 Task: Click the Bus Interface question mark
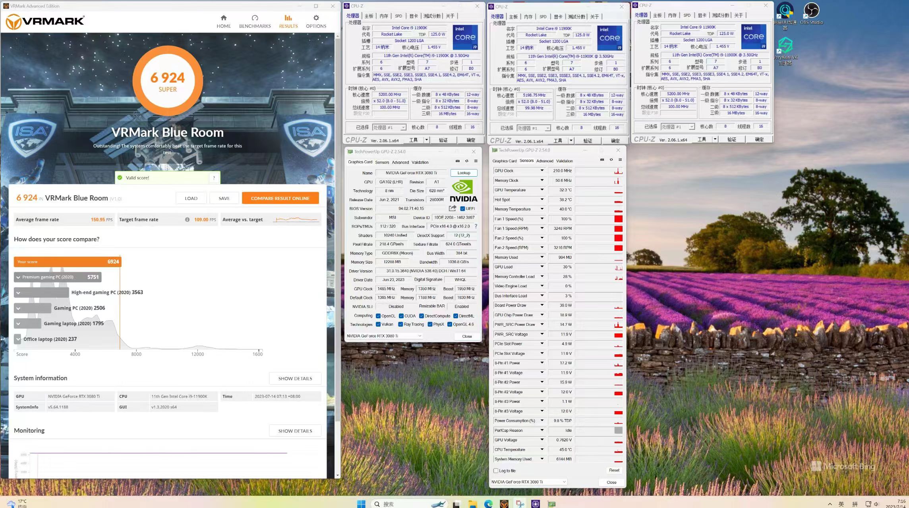[476, 226]
